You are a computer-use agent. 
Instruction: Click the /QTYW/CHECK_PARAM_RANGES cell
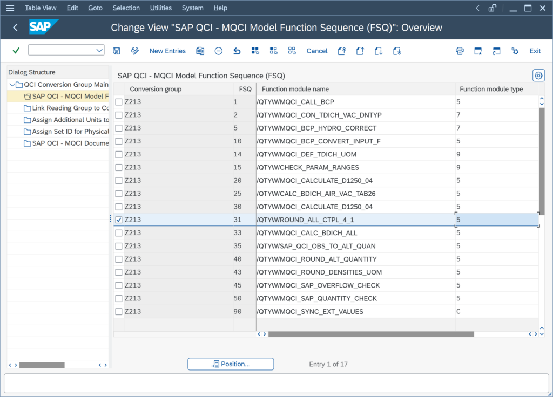[356, 167]
